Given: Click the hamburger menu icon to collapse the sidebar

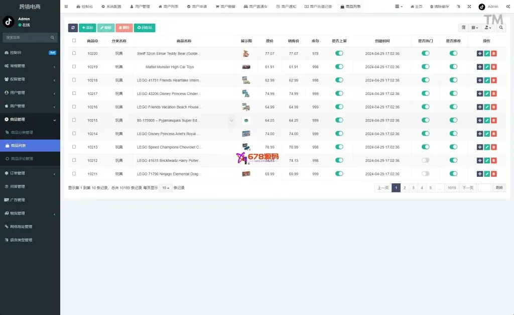Looking at the screenshot, I should (66, 7).
